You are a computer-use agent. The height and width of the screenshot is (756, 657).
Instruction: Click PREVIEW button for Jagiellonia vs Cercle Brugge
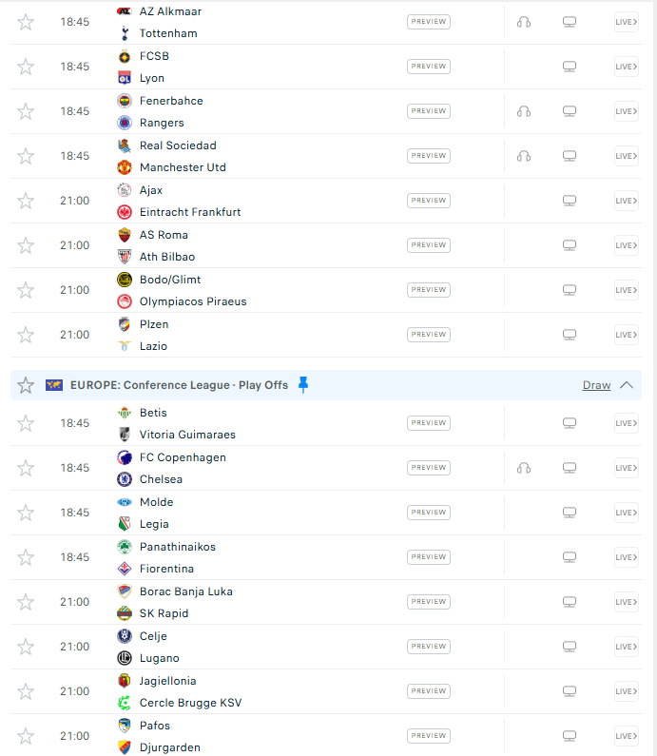pyautogui.click(x=429, y=691)
